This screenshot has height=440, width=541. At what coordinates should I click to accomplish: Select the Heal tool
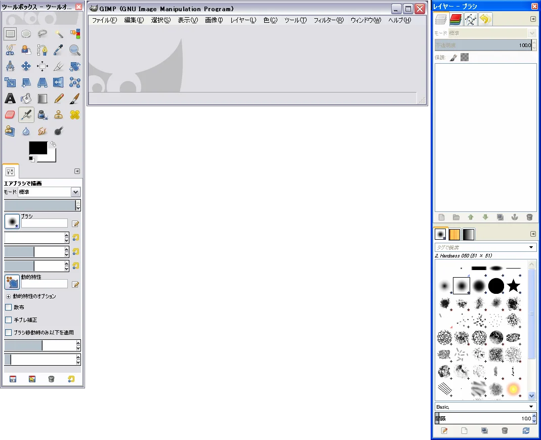click(x=75, y=115)
